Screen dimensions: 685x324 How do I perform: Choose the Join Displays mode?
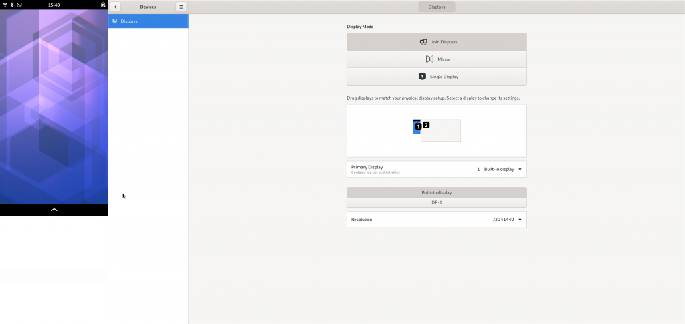pos(436,42)
